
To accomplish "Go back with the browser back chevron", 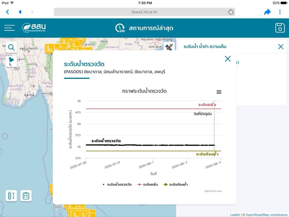I will click(8, 12).
